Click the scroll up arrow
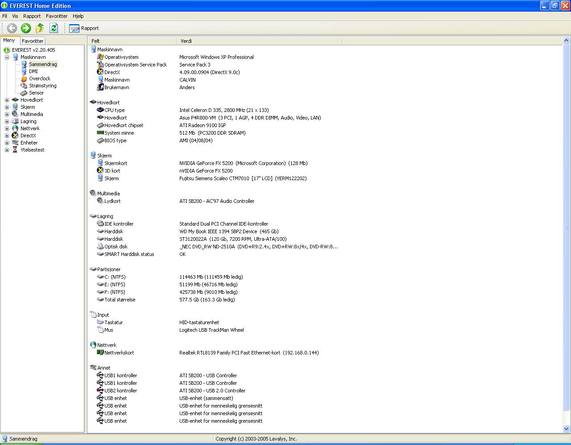Screen dimensions: 571x445 [567, 41]
